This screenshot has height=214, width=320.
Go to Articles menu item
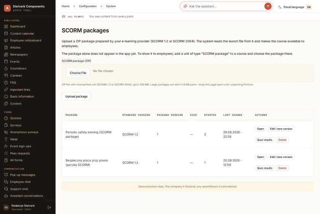(x=28, y=47)
